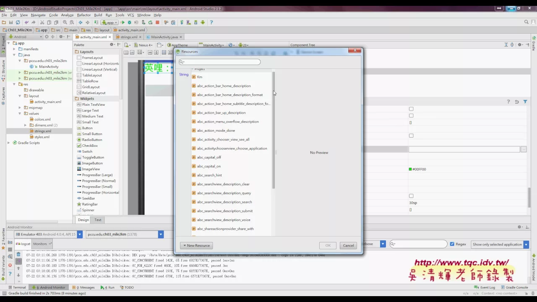
Task: Toggle the Regex checkbox in logcat
Action: (452, 244)
